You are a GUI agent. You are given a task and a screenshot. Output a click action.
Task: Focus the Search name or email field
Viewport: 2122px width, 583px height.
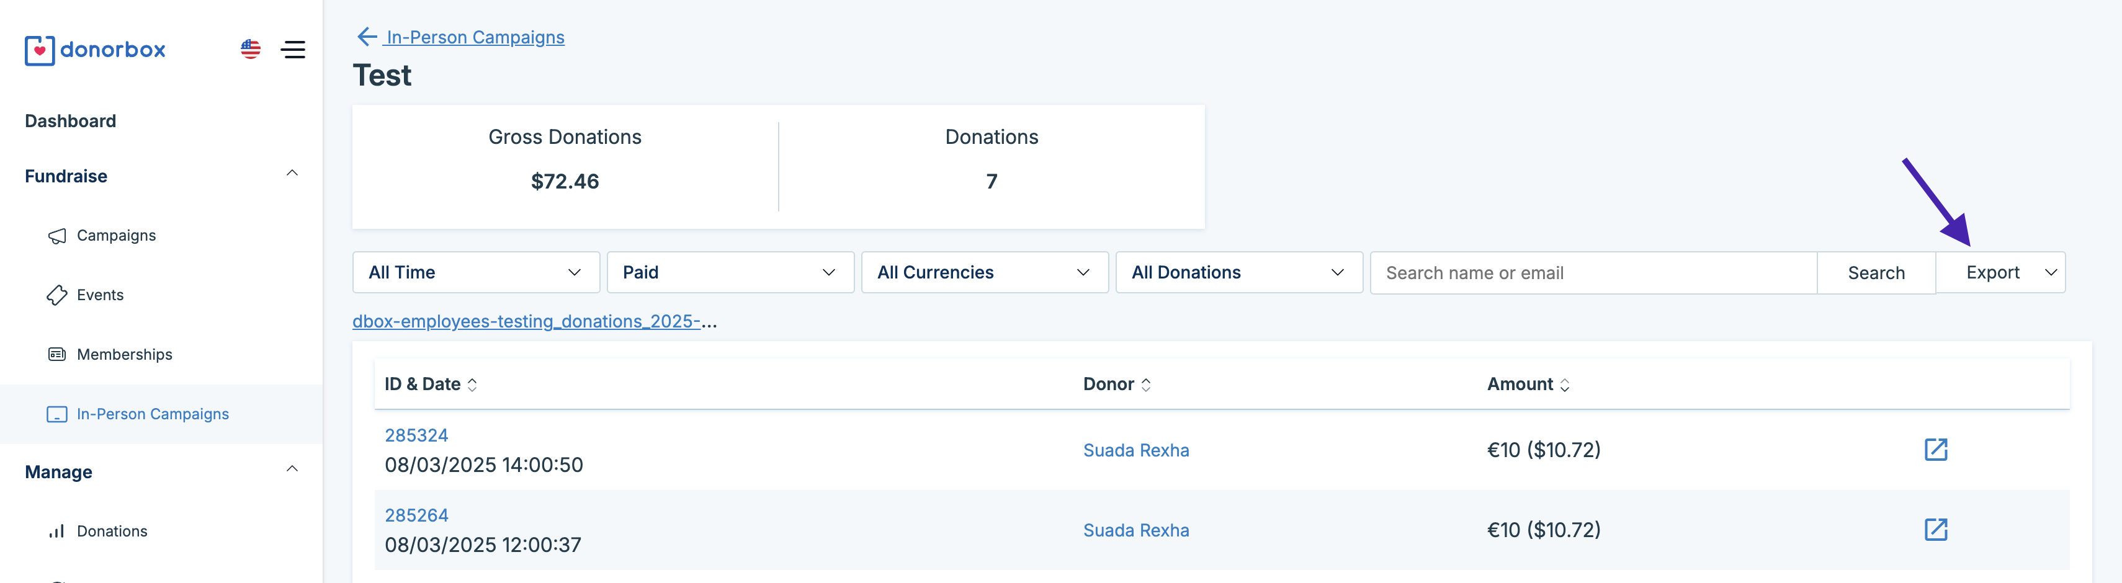[1592, 274]
